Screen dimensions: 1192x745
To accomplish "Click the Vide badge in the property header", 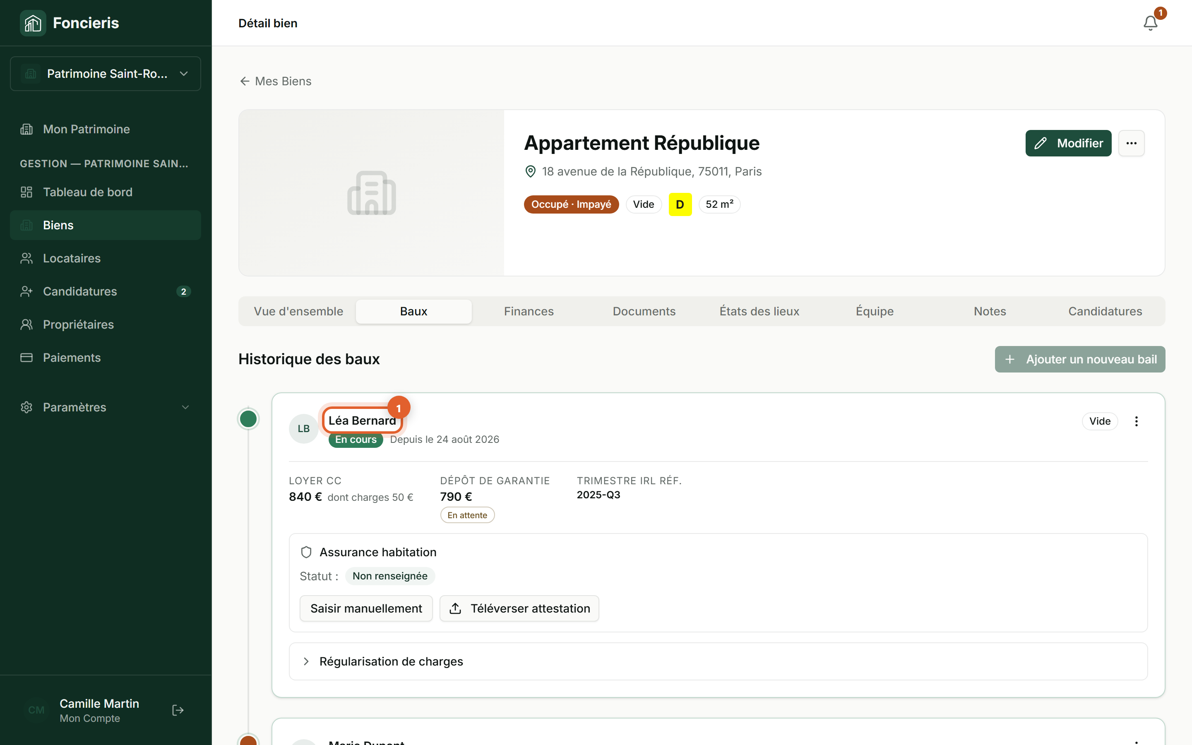I will (643, 204).
